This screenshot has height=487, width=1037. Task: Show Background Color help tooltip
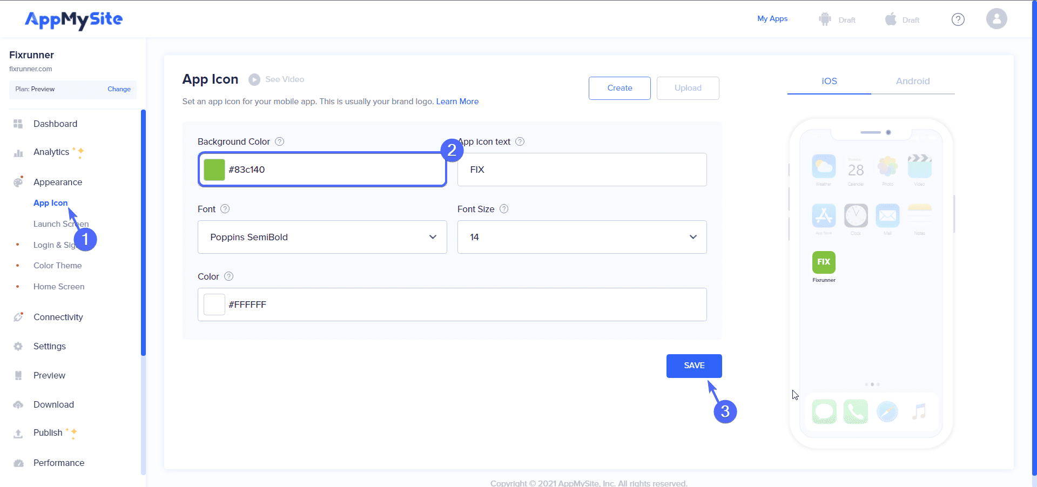[279, 141]
